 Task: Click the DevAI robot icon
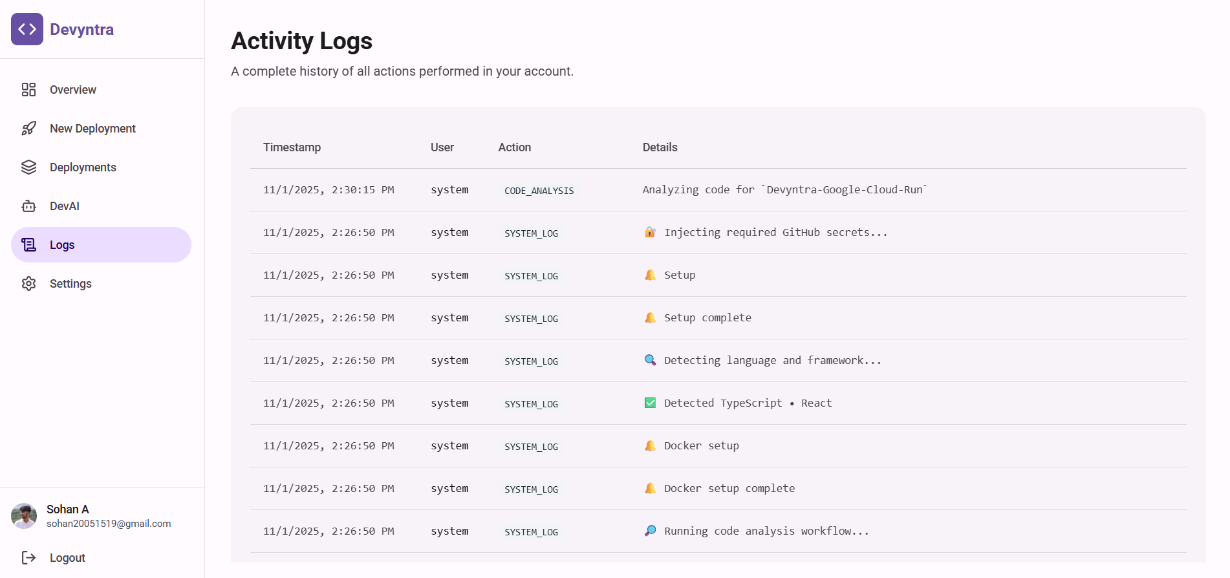click(x=28, y=206)
